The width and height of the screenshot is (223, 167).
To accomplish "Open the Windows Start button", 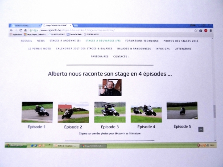I will tap(16, 145).
